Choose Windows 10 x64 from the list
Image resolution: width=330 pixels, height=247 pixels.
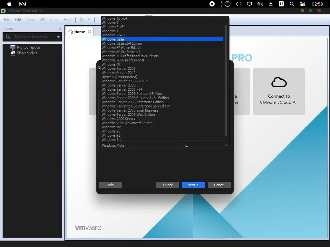coord(162,18)
